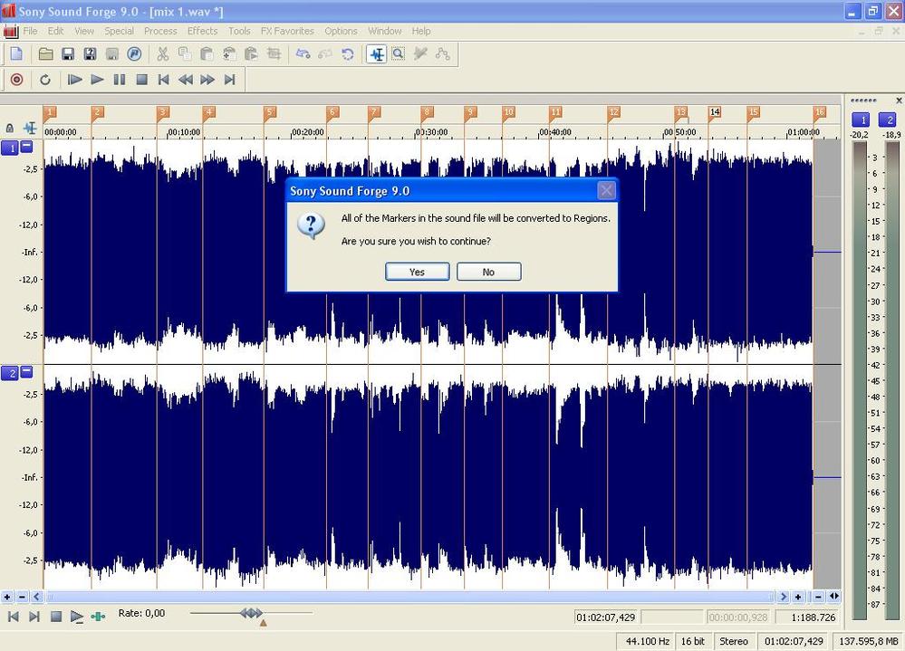Screen dimensions: 905x651
Task: Click cursor position field 01:02:07,429
Action: [606, 617]
